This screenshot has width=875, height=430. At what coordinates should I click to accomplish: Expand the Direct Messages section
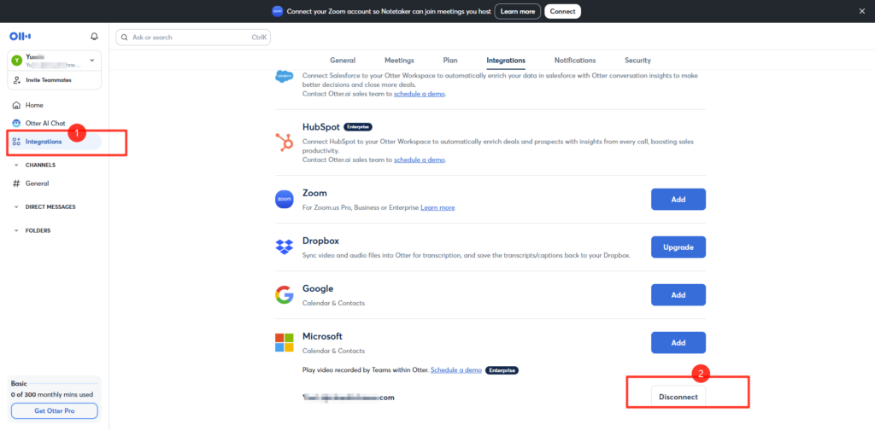[x=16, y=206]
